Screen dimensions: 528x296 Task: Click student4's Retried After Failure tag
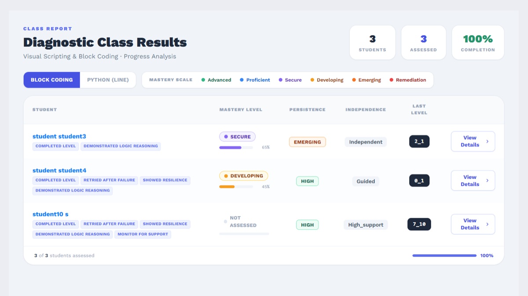tap(109, 180)
